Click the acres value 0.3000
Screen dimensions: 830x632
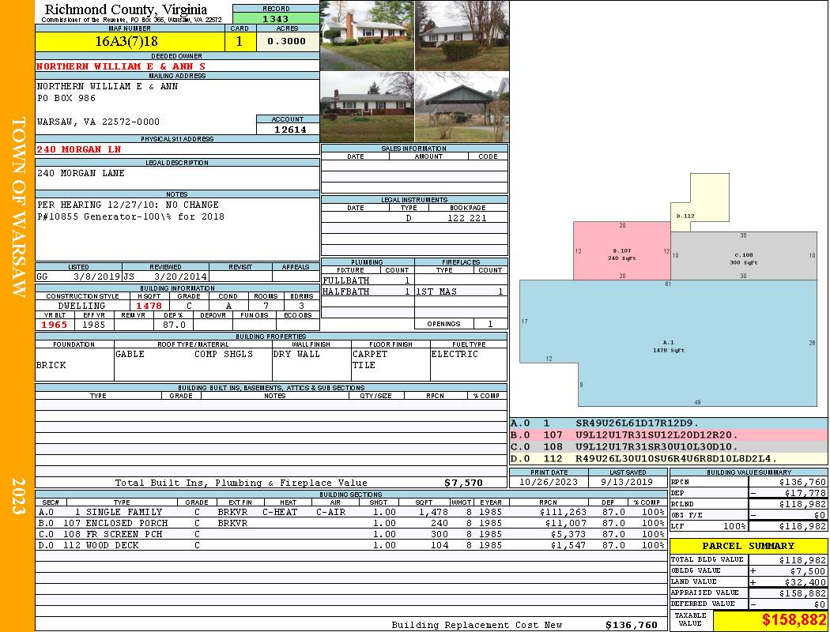click(x=286, y=41)
